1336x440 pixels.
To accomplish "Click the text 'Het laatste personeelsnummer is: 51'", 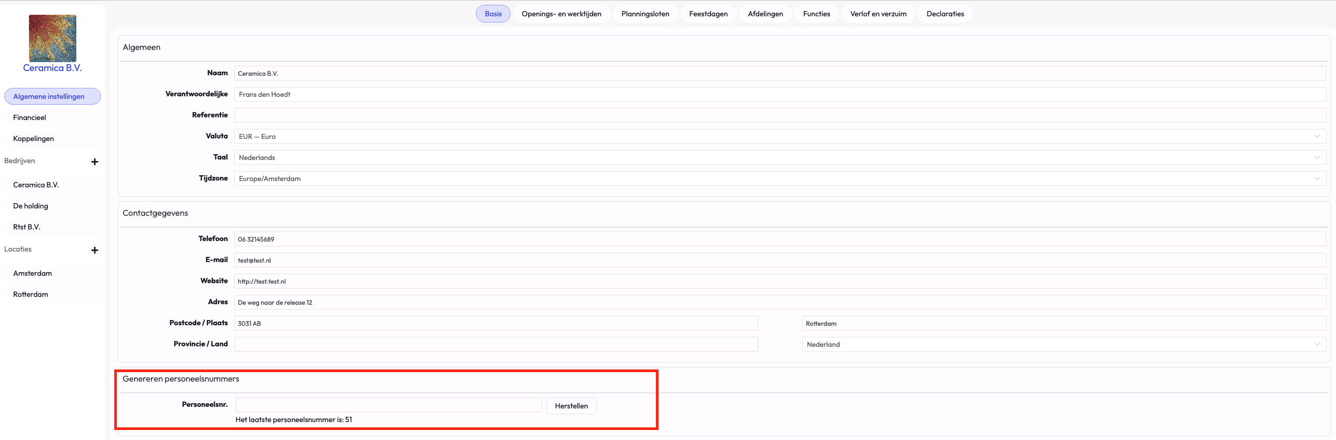I will pos(294,419).
